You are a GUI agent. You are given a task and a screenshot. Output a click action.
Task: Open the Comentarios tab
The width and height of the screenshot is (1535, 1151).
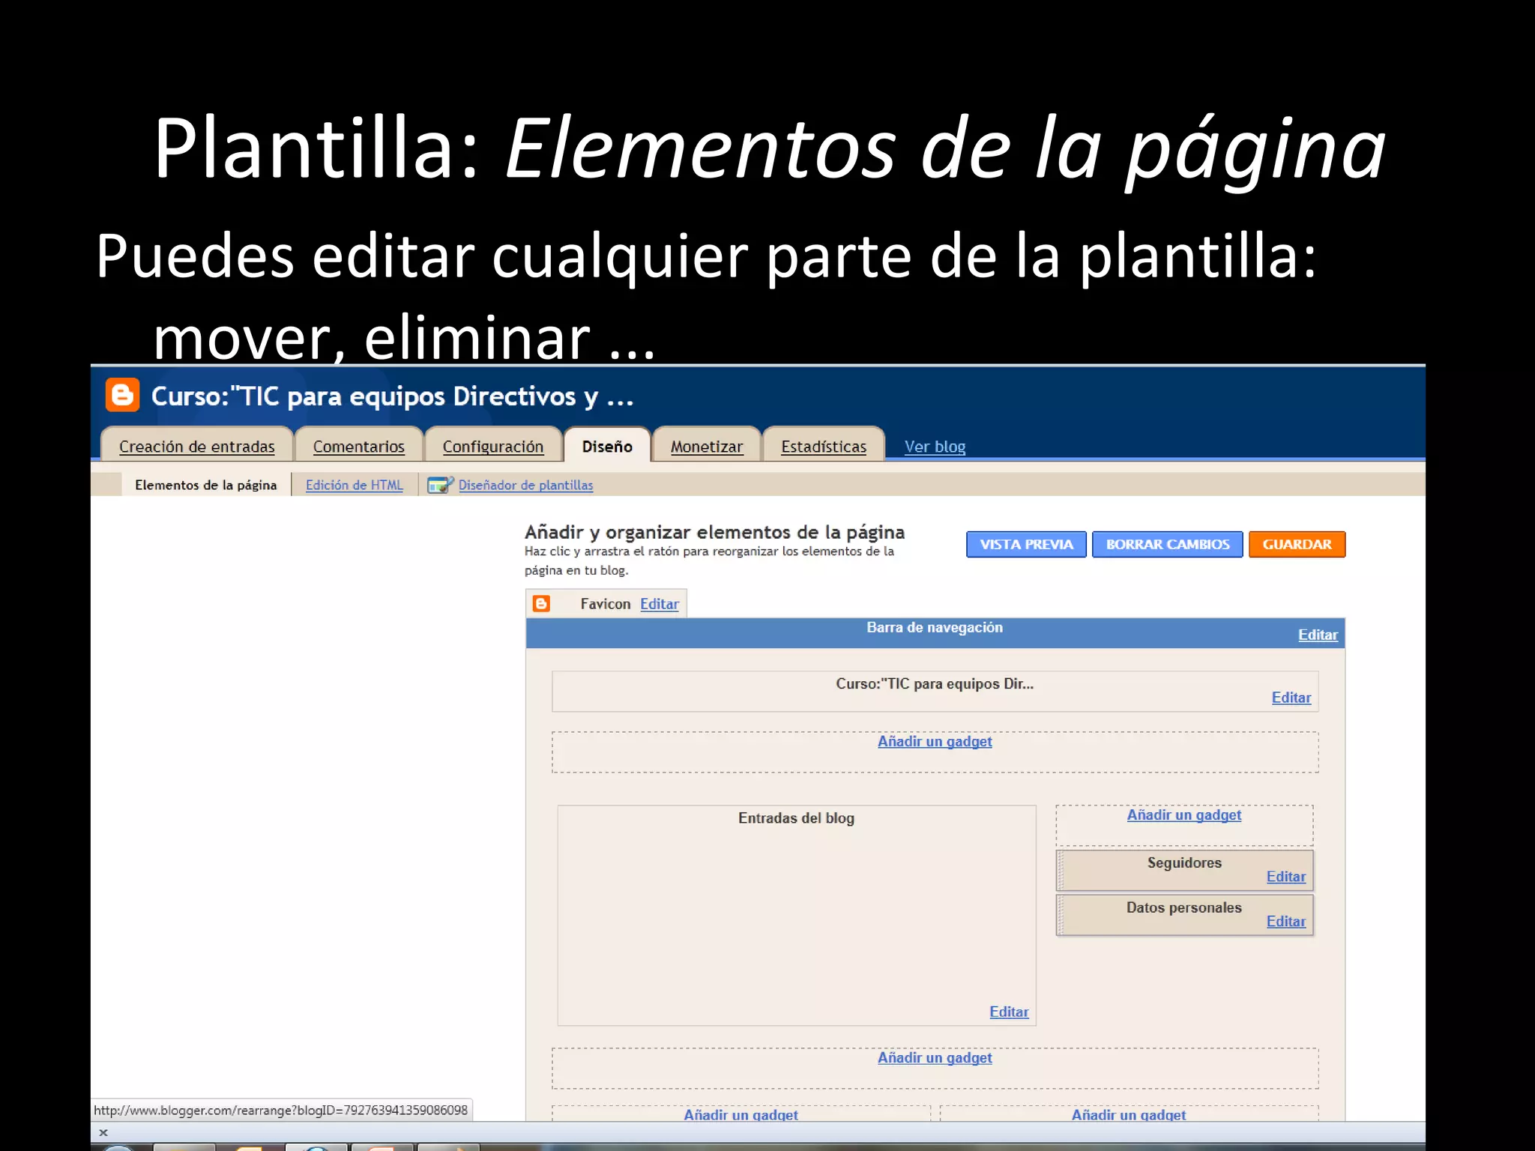358,446
